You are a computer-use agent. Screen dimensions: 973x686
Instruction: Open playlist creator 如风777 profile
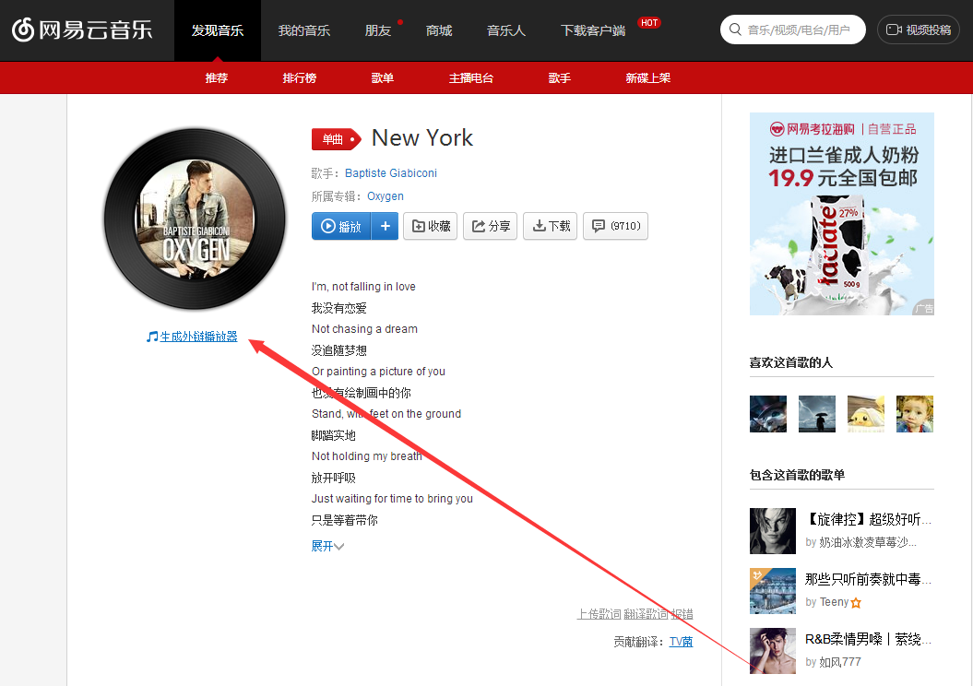840,662
